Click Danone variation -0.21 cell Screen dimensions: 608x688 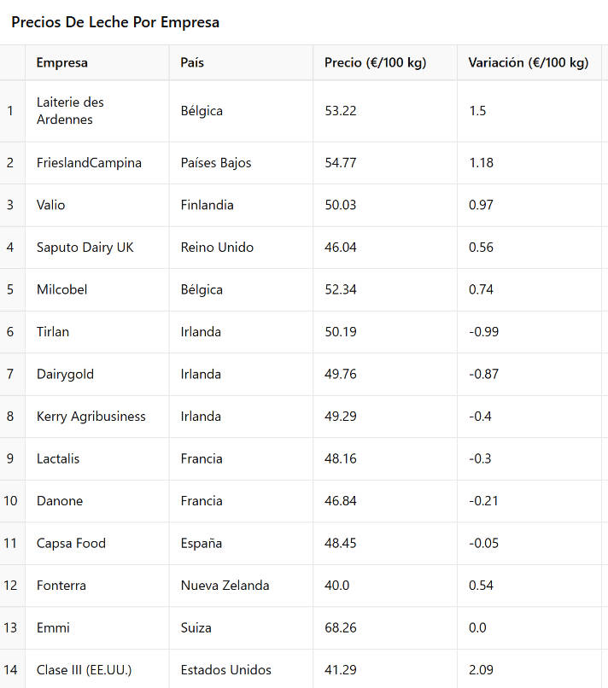529,501
